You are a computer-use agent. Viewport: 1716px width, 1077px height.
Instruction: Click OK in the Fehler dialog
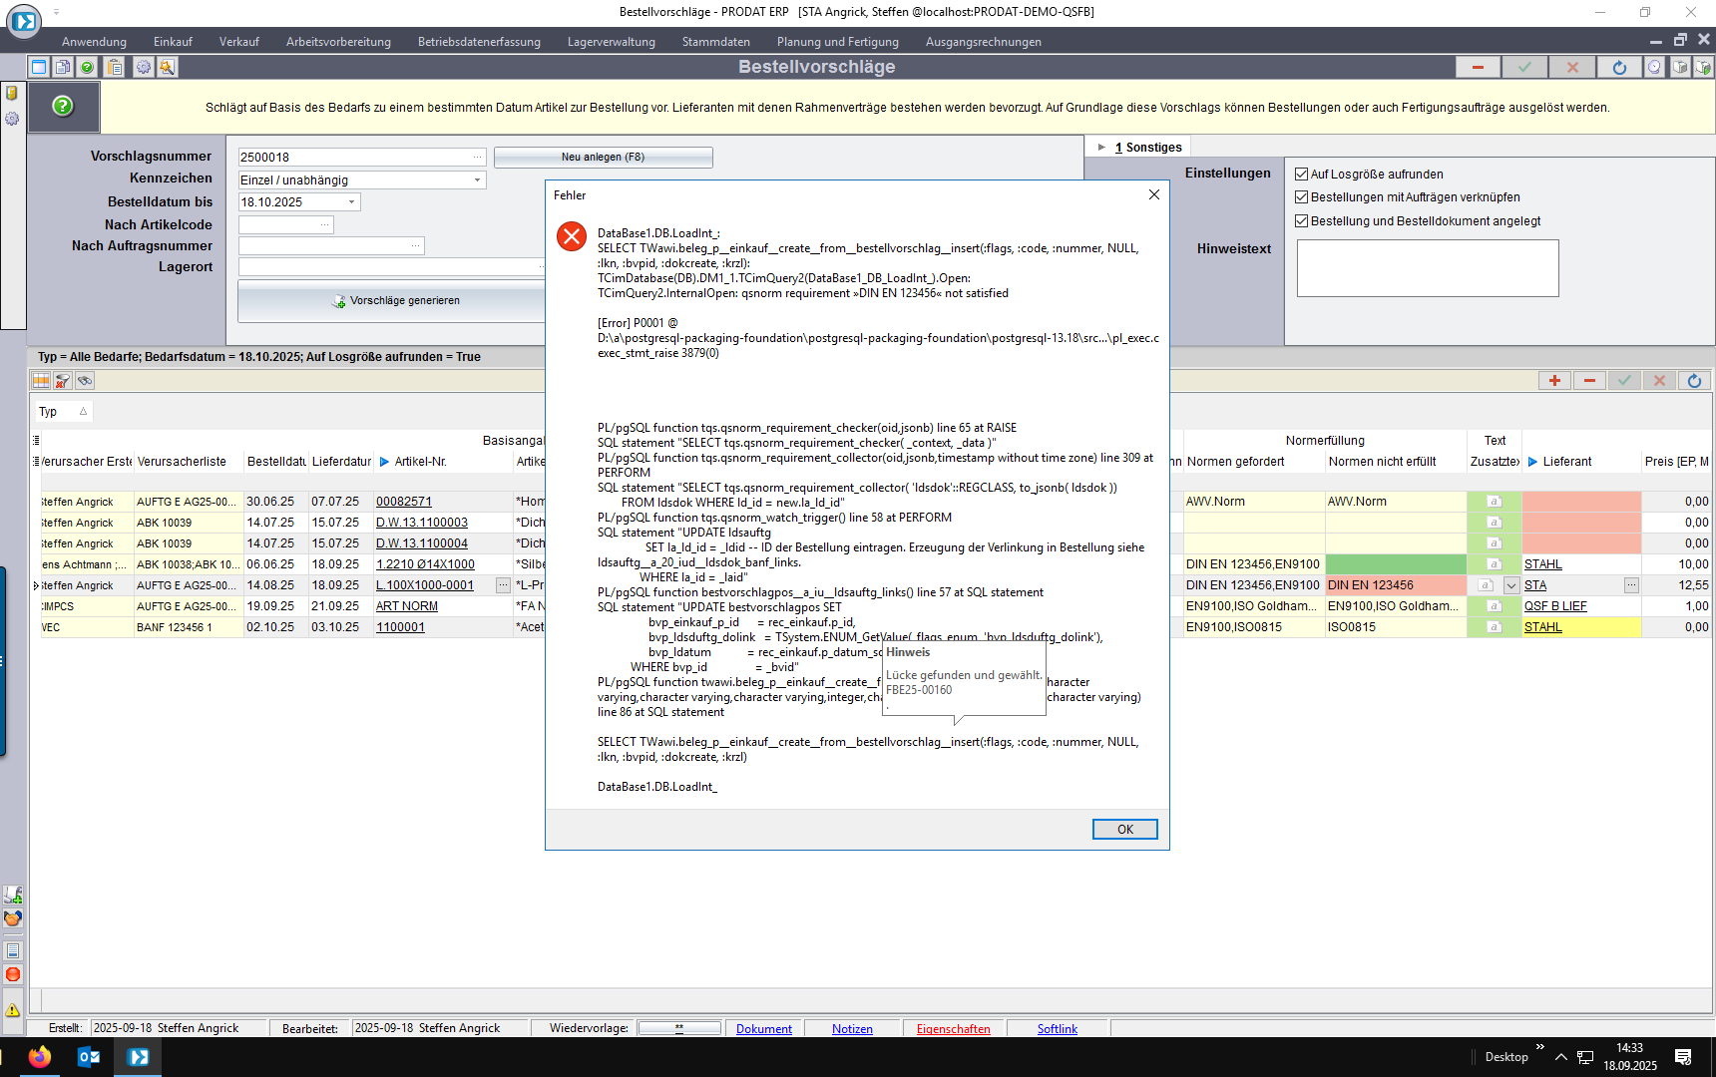tap(1124, 830)
